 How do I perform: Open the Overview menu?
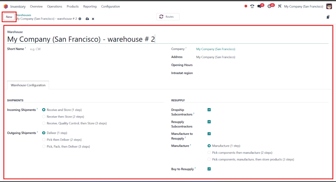(x=36, y=7)
